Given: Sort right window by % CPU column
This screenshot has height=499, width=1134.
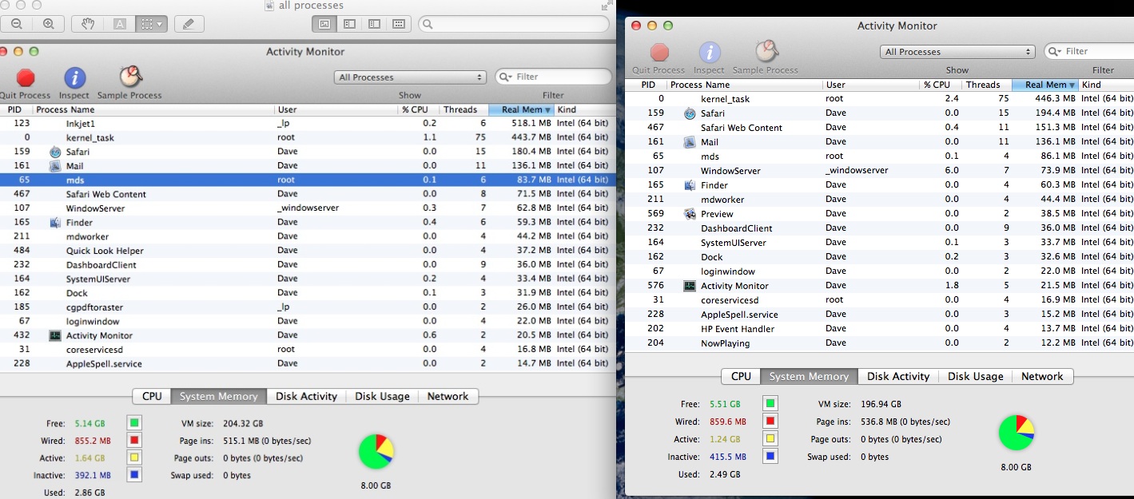Looking at the screenshot, I should coord(940,85).
